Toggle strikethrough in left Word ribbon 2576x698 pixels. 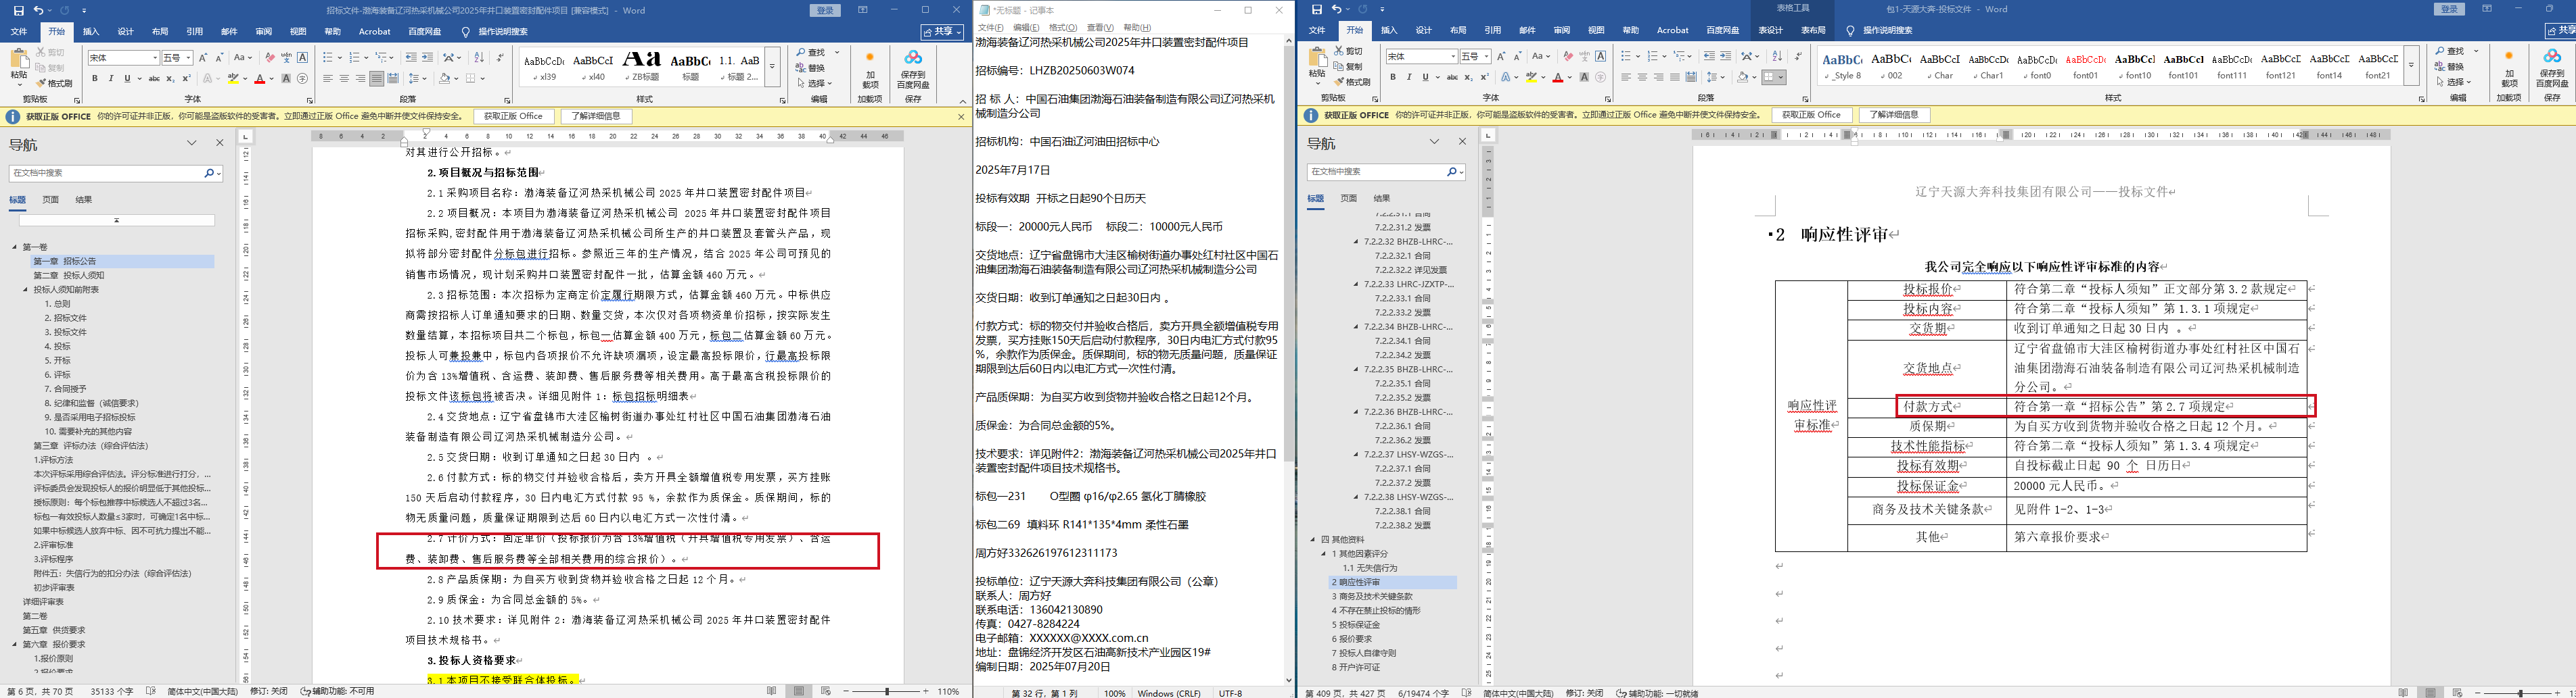154,78
